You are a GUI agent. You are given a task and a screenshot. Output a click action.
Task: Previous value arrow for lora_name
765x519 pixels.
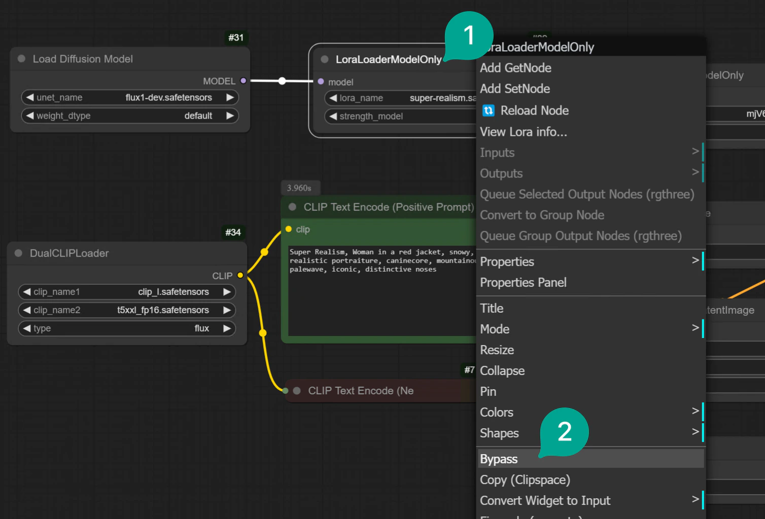[333, 98]
